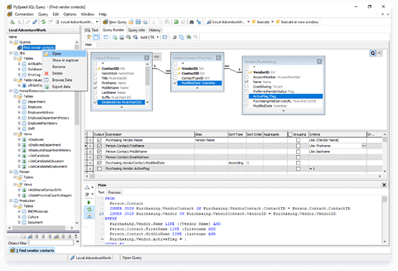Select Export data in context menu
Screen dimensions: 398x271
point(65,87)
